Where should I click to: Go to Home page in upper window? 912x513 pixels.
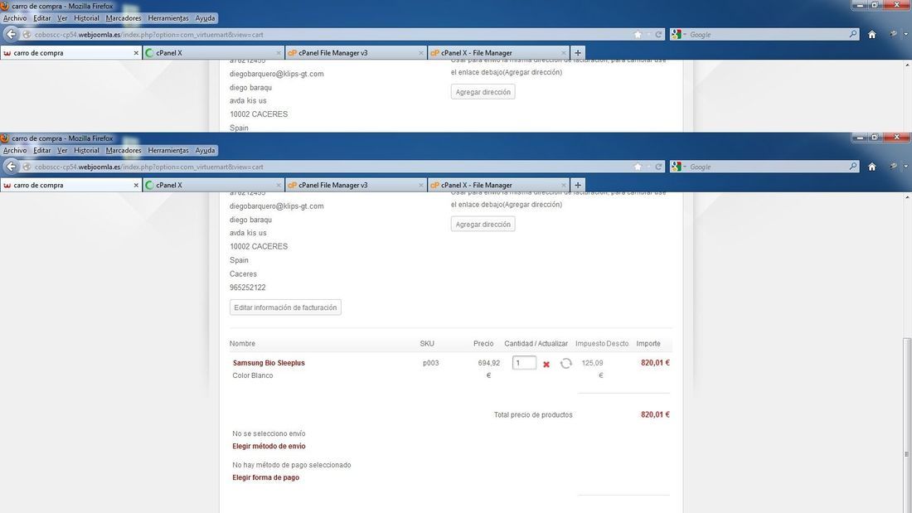pyautogui.click(x=872, y=34)
